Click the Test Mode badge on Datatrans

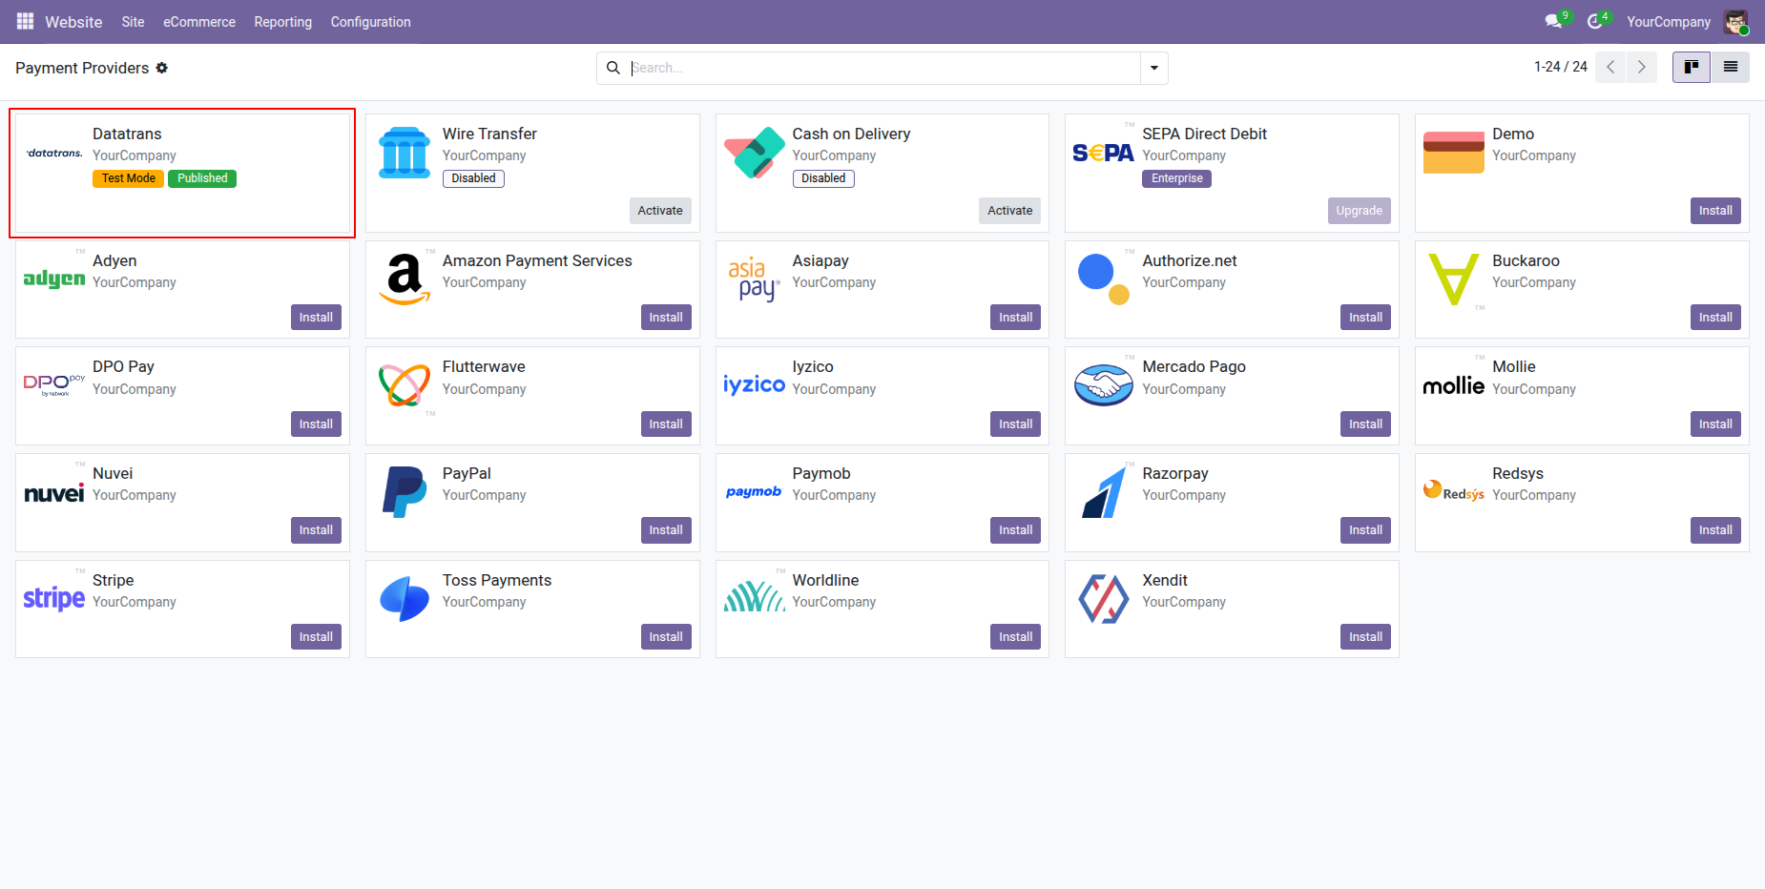click(129, 178)
